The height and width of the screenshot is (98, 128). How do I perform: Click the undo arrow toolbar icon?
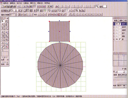19,6
